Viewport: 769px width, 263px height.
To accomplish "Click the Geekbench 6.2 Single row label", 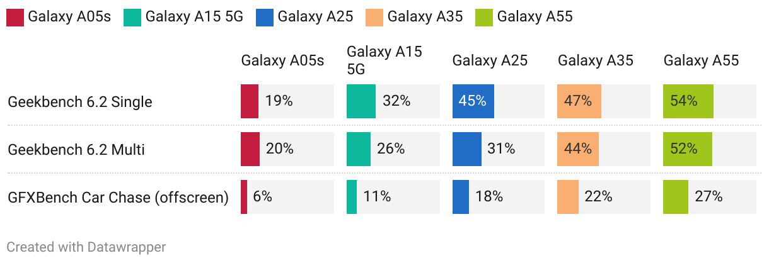I will tap(80, 101).
